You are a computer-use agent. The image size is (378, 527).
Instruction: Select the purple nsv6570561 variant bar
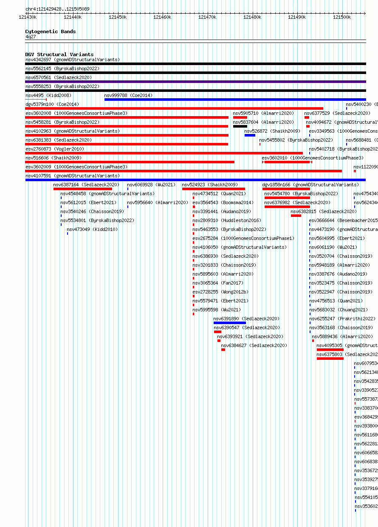click(195, 82)
